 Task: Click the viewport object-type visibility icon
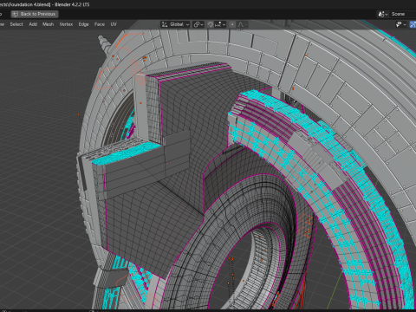click(401, 24)
